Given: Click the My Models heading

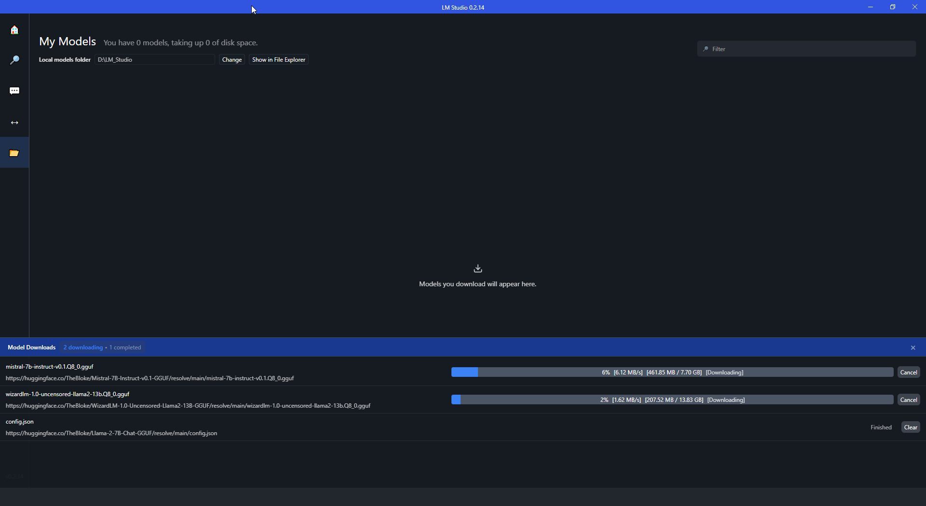Looking at the screenshot, I should pos(68,41).
